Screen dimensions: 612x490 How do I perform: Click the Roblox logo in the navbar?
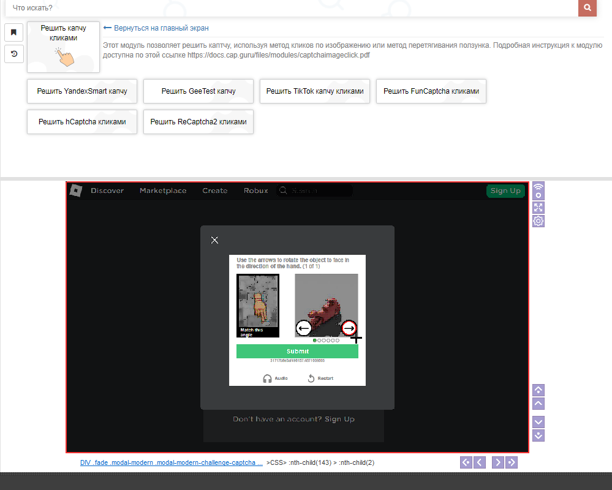tap(75, 190)
